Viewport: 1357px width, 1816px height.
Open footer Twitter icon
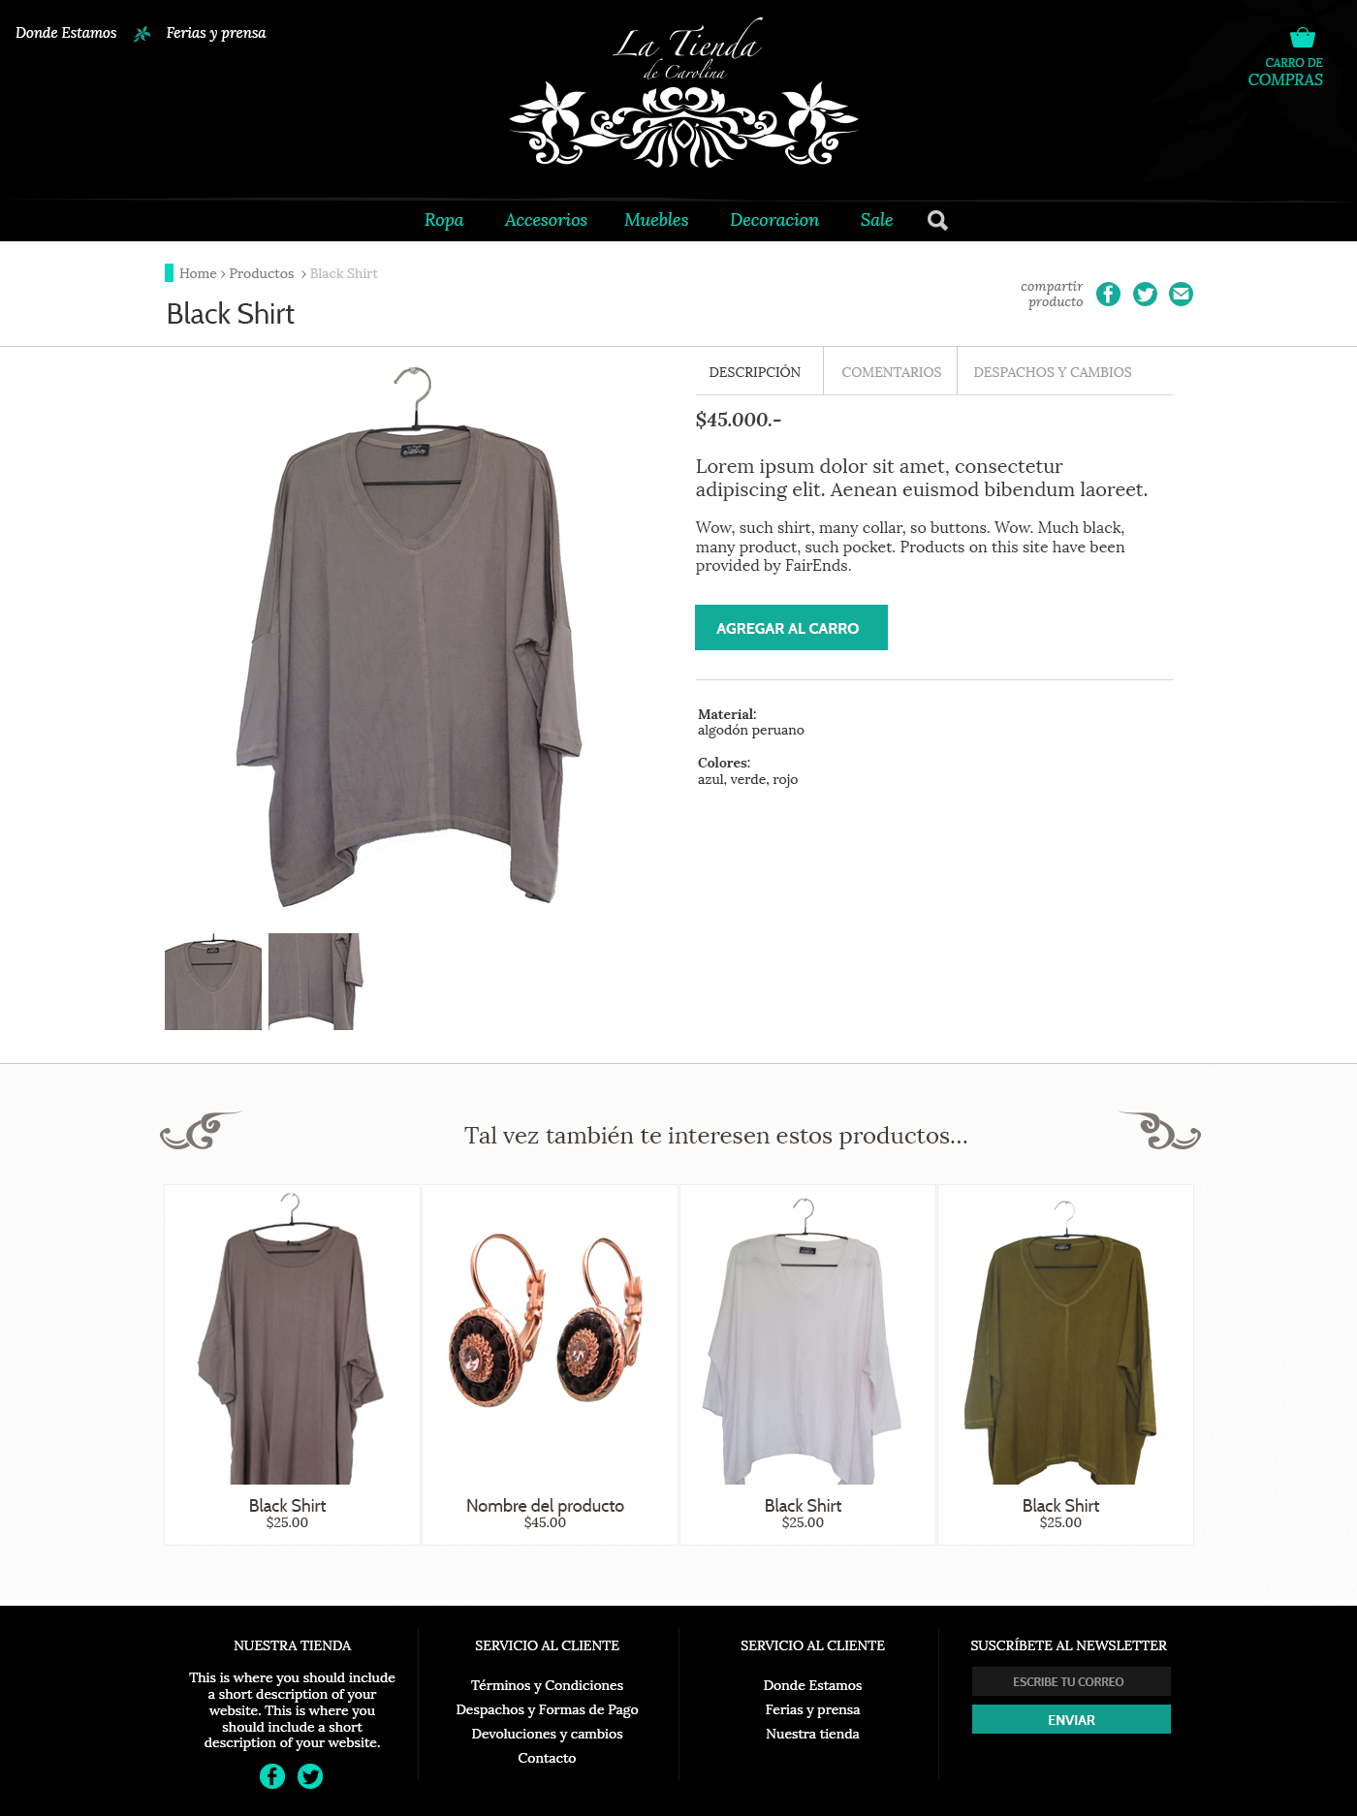310,1775
